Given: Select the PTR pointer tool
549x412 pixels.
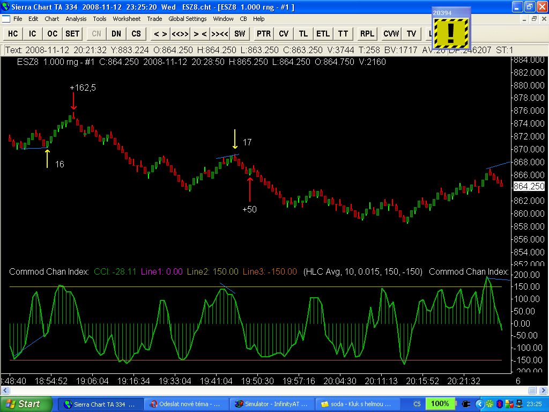Looking at the screenshot, I should (x=264, y=33).
